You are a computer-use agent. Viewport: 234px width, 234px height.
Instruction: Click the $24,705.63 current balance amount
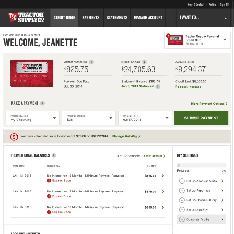[138, 69]
